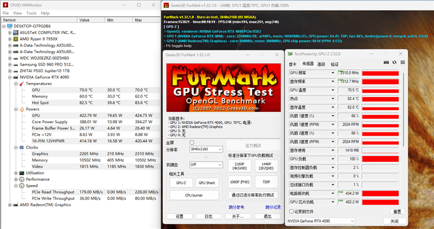The width and height of the screenshot is (434, 229).
Task: Click the 重置 reset button in GPU-Z
Action: point(397,212)
